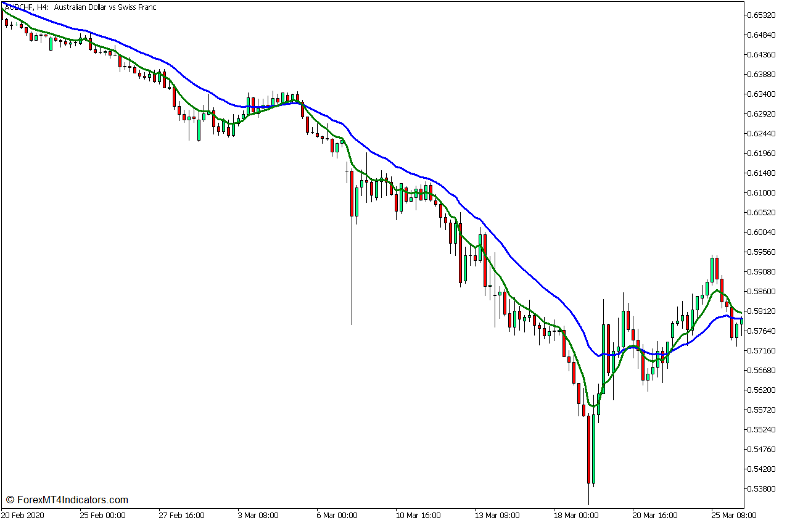The height and width of the screenshot is (523, 787).
Task: Select the 3 Mar 08:00 time label
Action: click(x=257, y=515)
